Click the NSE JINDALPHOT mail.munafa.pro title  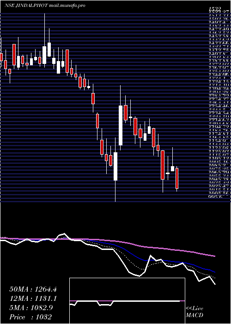[x=45, y=6]
